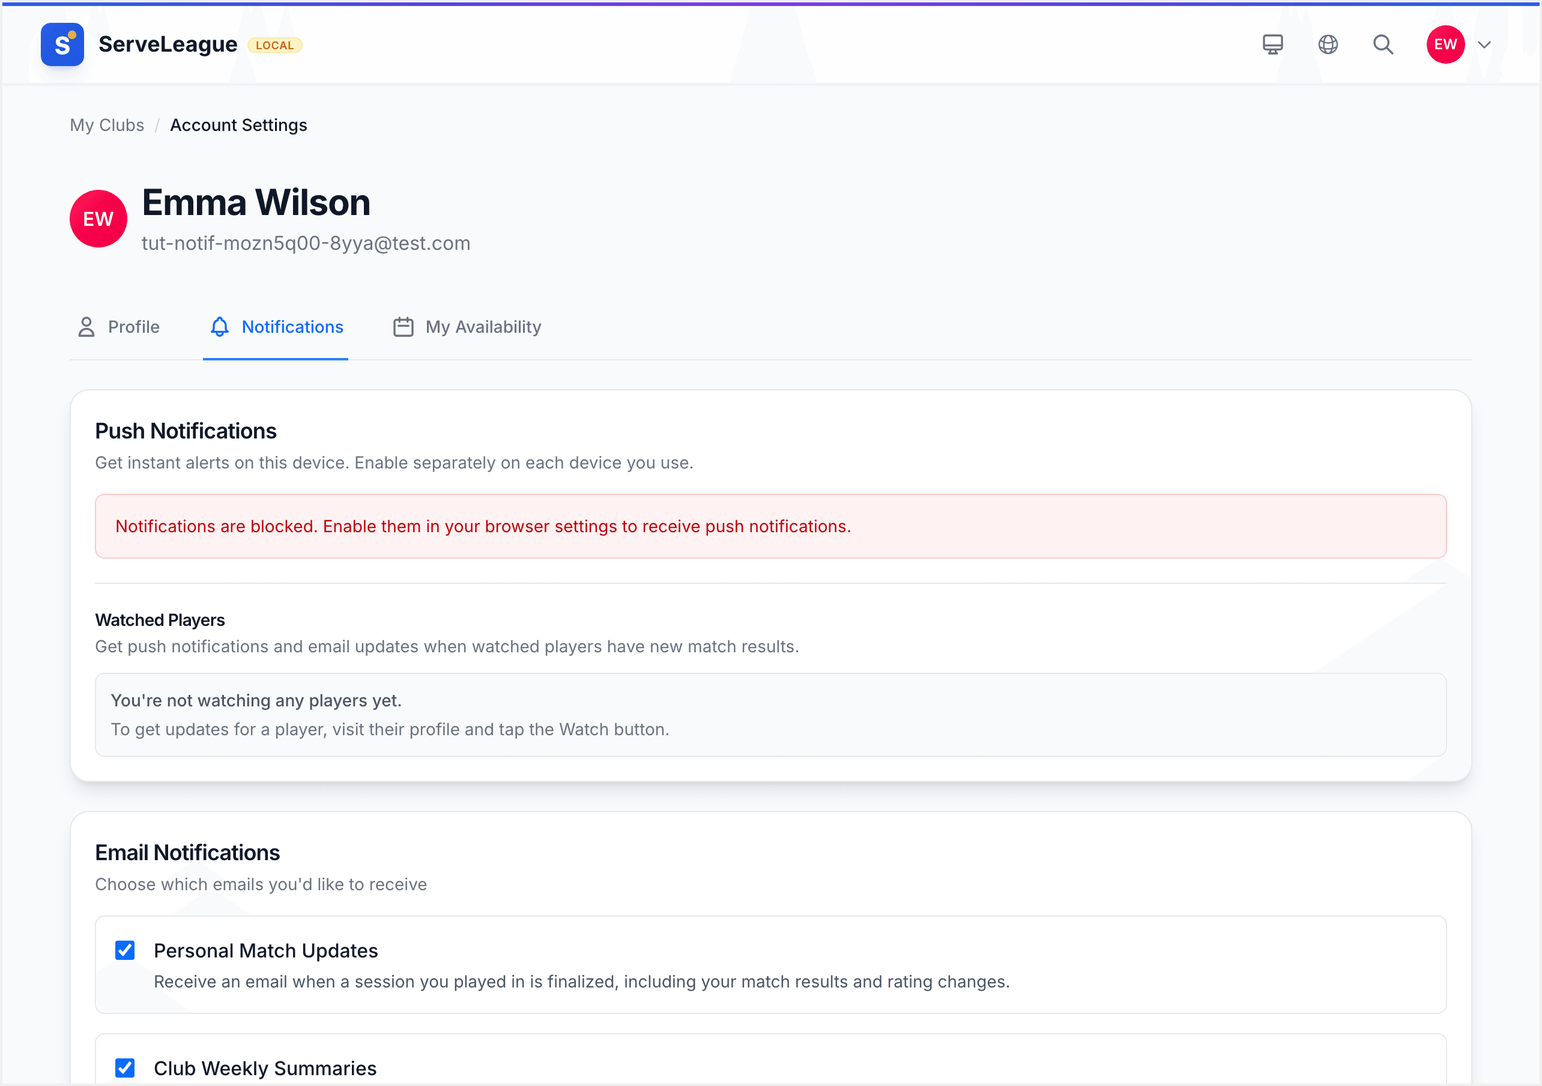Viewport: 1542px width, 1086px height.
Task: Click the LOCAL environment badge
Action: click(274, 45)
